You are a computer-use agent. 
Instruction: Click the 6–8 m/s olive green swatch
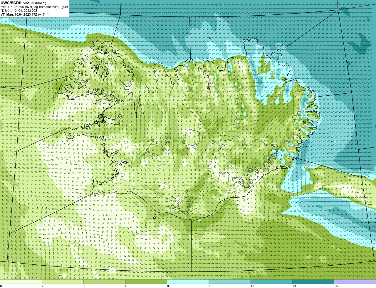coord(146,282)
